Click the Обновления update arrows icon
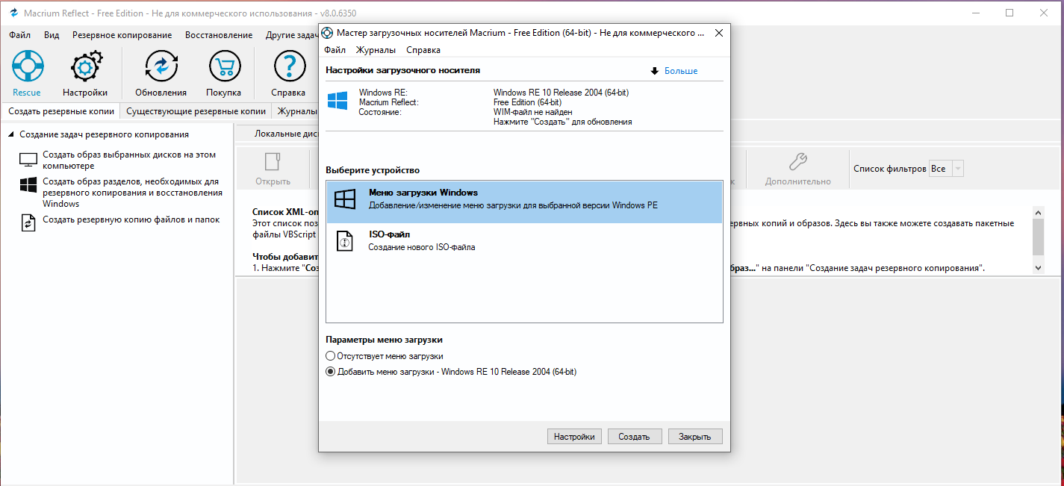1064x486 pixels. pyautogui.click(x=161, y=68)
